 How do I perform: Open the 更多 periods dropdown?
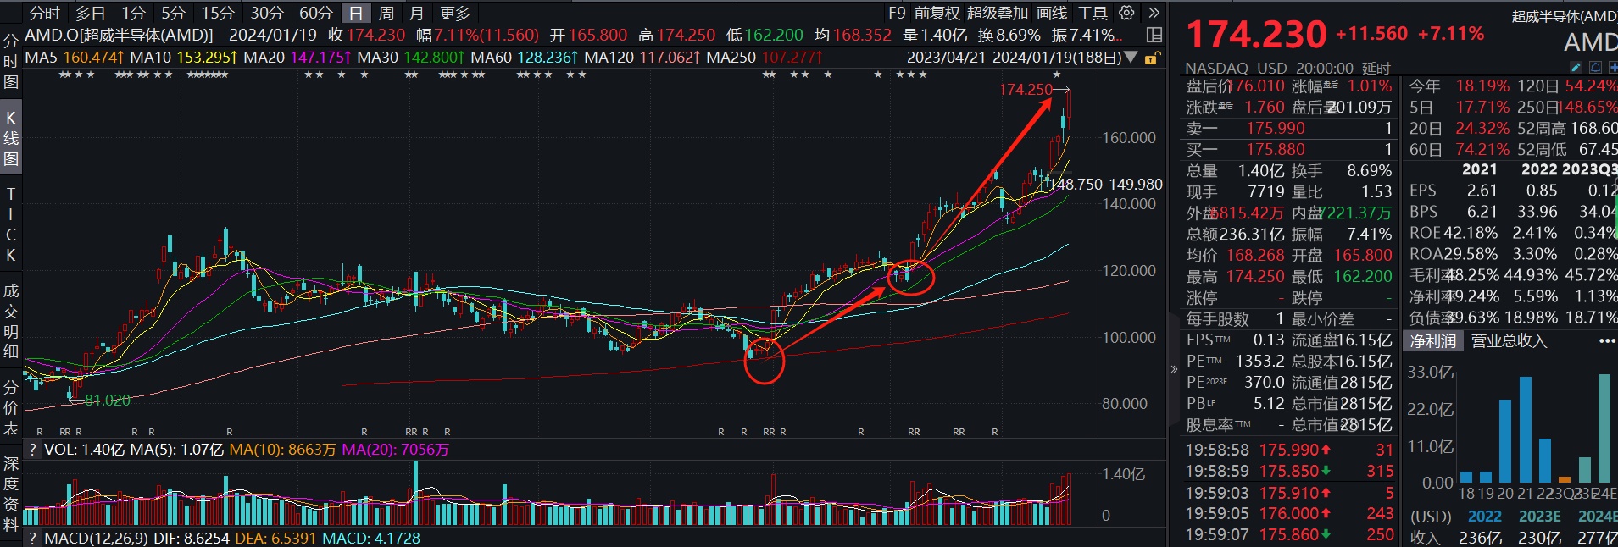pyautogui.click(x=455, y=13)
